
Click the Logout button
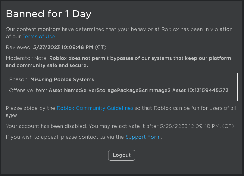122,155
